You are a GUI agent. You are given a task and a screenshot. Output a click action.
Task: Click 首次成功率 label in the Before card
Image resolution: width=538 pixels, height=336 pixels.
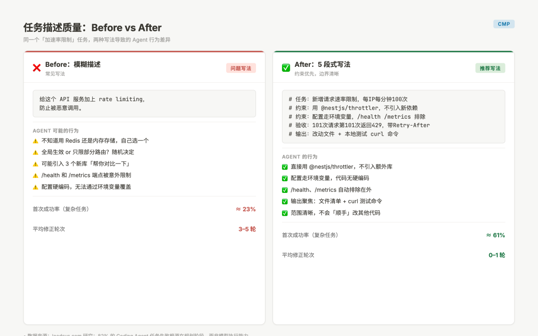point(62,209)
